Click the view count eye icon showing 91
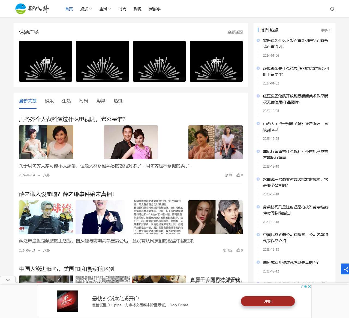This screenshot has width=349, height=318. coord(226,175)
